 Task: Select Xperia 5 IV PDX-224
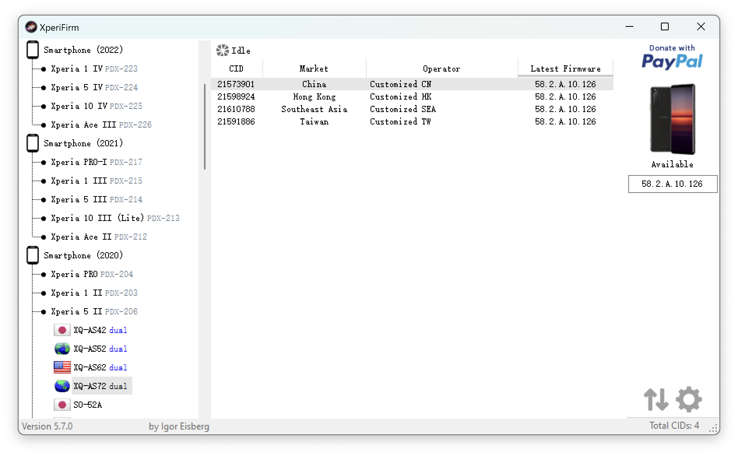point(94,87)
